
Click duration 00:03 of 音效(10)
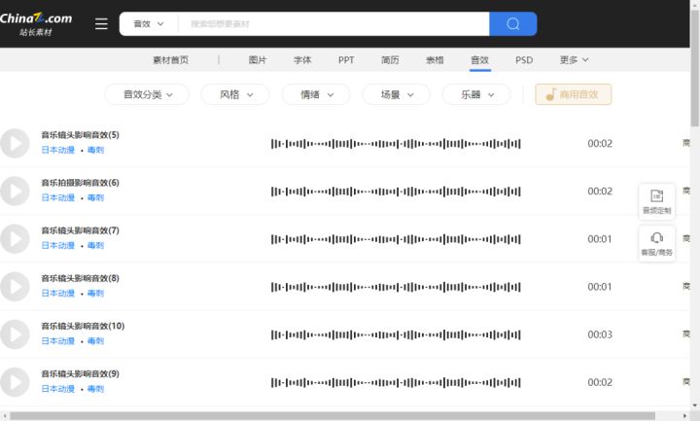point(600,334)
